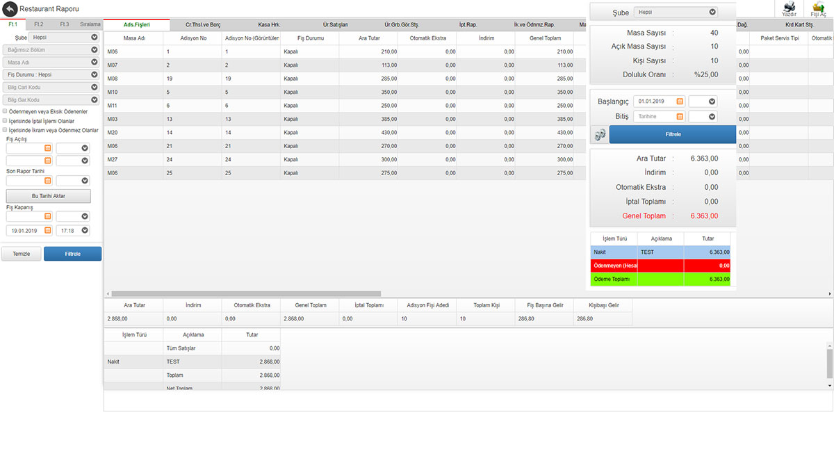This screenshot has height=454, width=834.
Task: Open the upper Fiş Açılış calendar icon
Action: pyautogui.click(x=48, y=148)
